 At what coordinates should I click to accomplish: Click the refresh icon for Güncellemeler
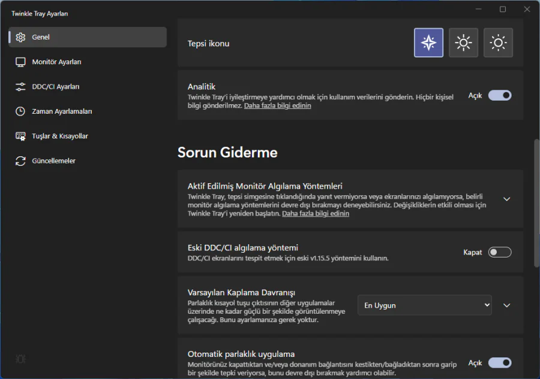click(20, 161)
